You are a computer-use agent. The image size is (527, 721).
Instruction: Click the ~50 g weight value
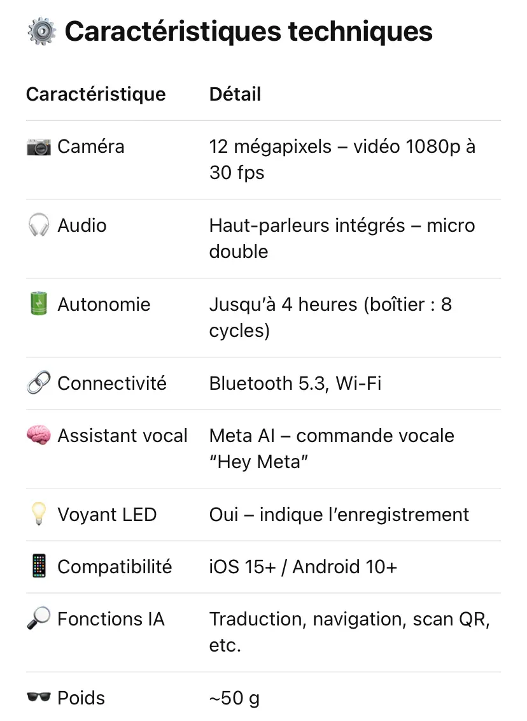click(234, 698)
